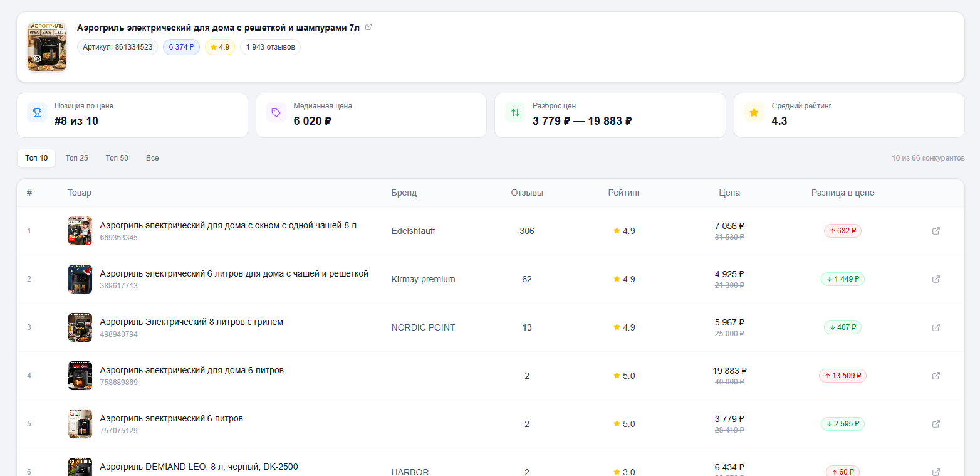Switch to the Все tab

[152, 158]
